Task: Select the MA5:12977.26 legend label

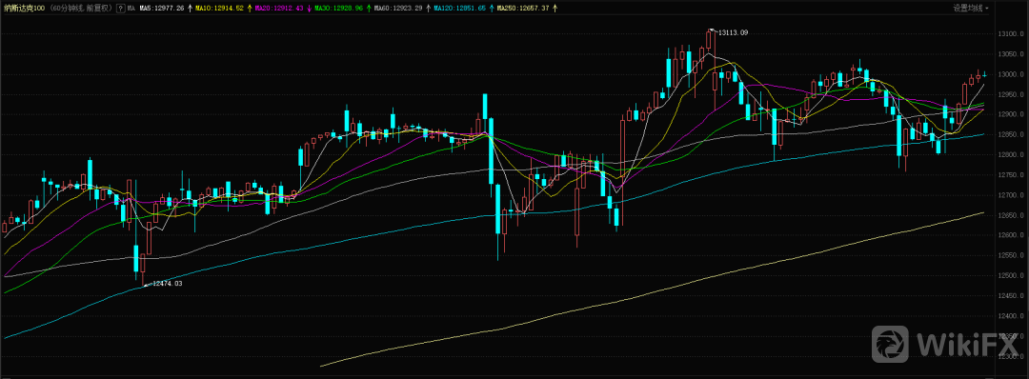Action: [x=162, y=8]
